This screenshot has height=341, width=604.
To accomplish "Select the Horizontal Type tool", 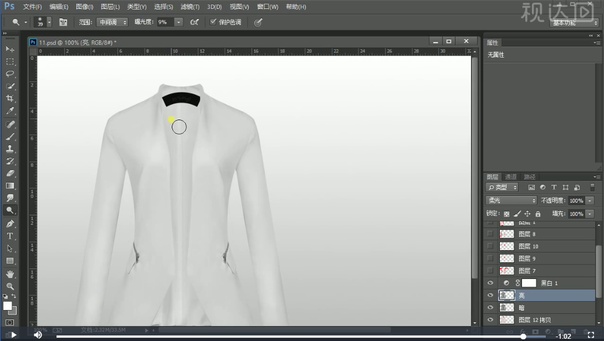I will coord(10,236).
